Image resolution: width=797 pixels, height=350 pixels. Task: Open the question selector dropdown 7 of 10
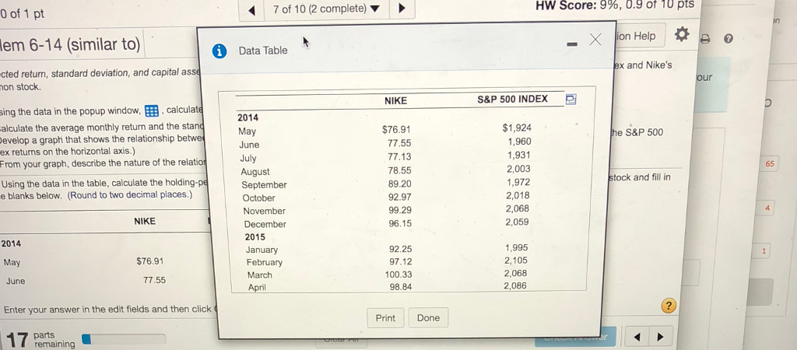pyautogui.click(x=326, y=9)
